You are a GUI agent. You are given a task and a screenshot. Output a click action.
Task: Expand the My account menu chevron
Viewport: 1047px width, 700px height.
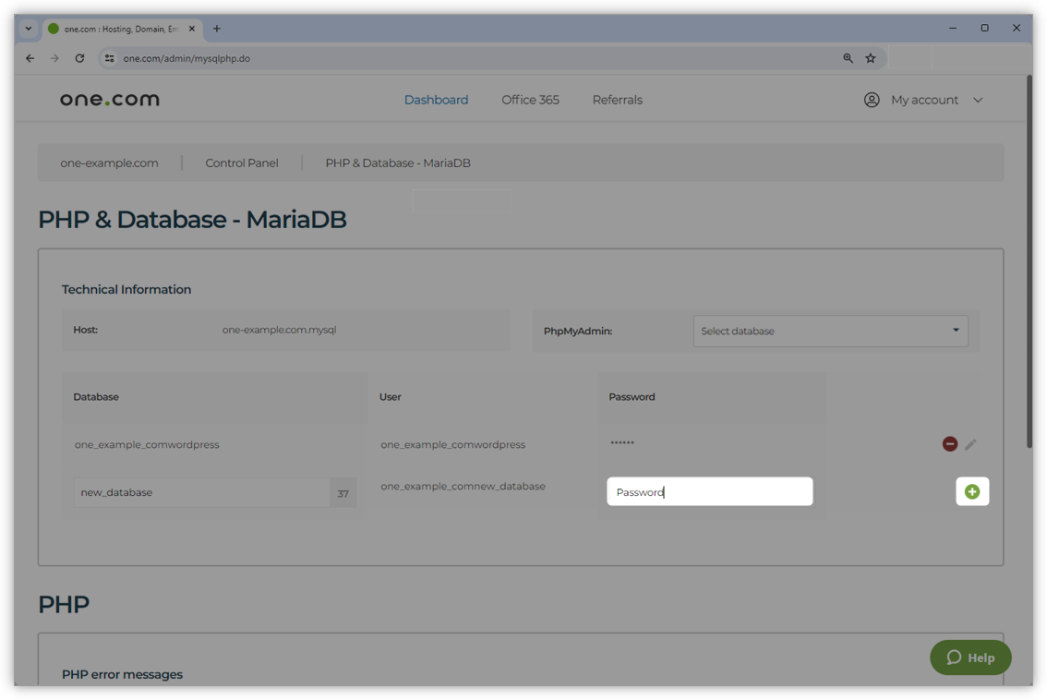(x=978, y=100)
